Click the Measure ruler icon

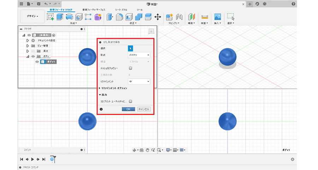pyautogui.click(x=205, y=17)
